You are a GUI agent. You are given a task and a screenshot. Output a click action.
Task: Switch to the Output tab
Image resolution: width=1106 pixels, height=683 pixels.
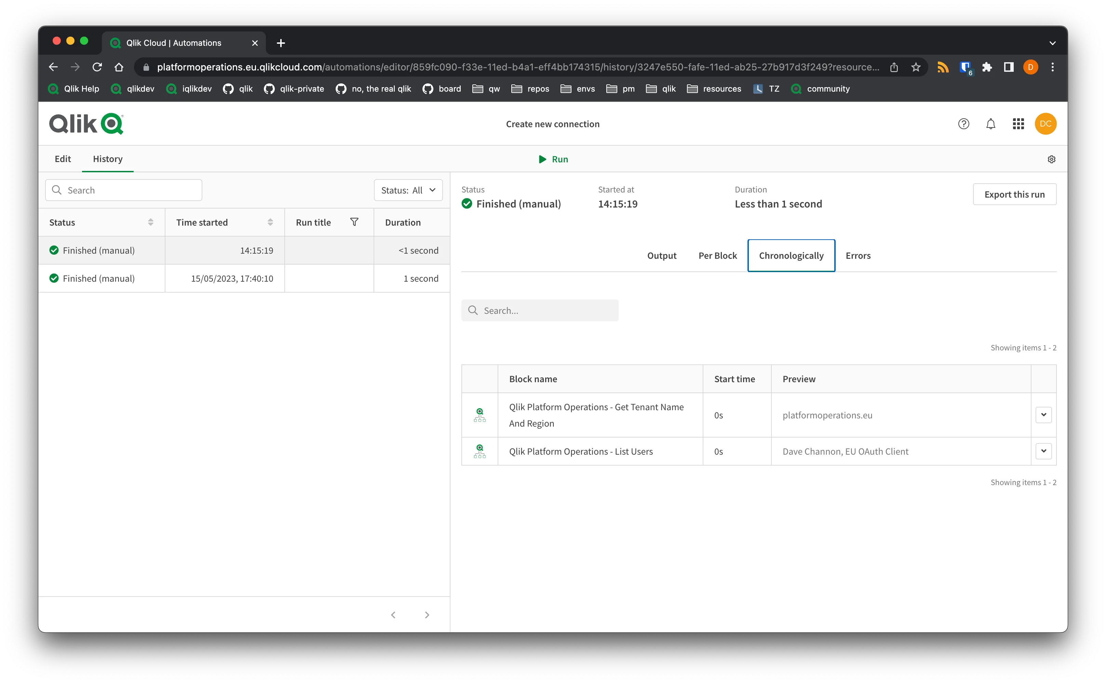coord(662,255)
